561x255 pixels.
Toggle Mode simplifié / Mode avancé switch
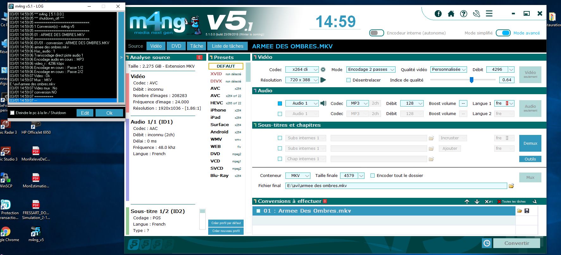click(503, 33)
